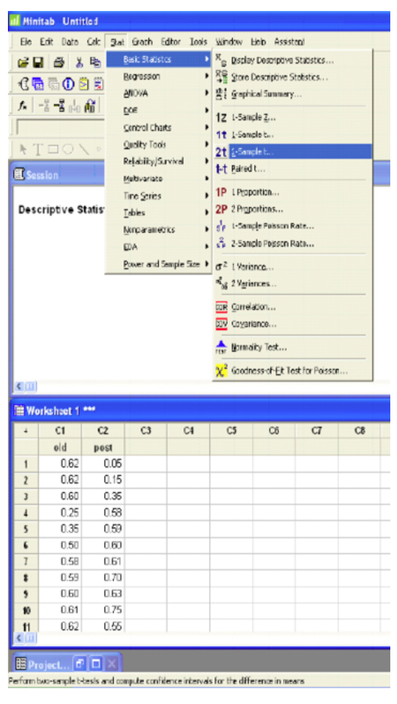
Task: Click the Save floppy disk icon
Action: coord(38,62)
